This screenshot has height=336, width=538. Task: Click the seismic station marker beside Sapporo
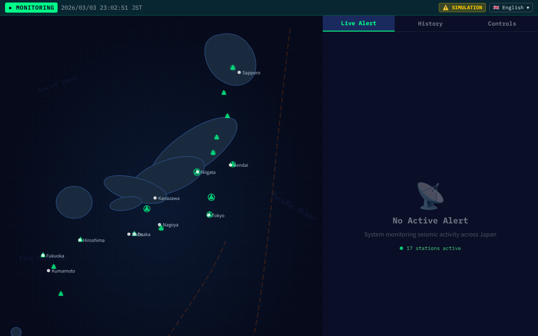pos(233,68)
